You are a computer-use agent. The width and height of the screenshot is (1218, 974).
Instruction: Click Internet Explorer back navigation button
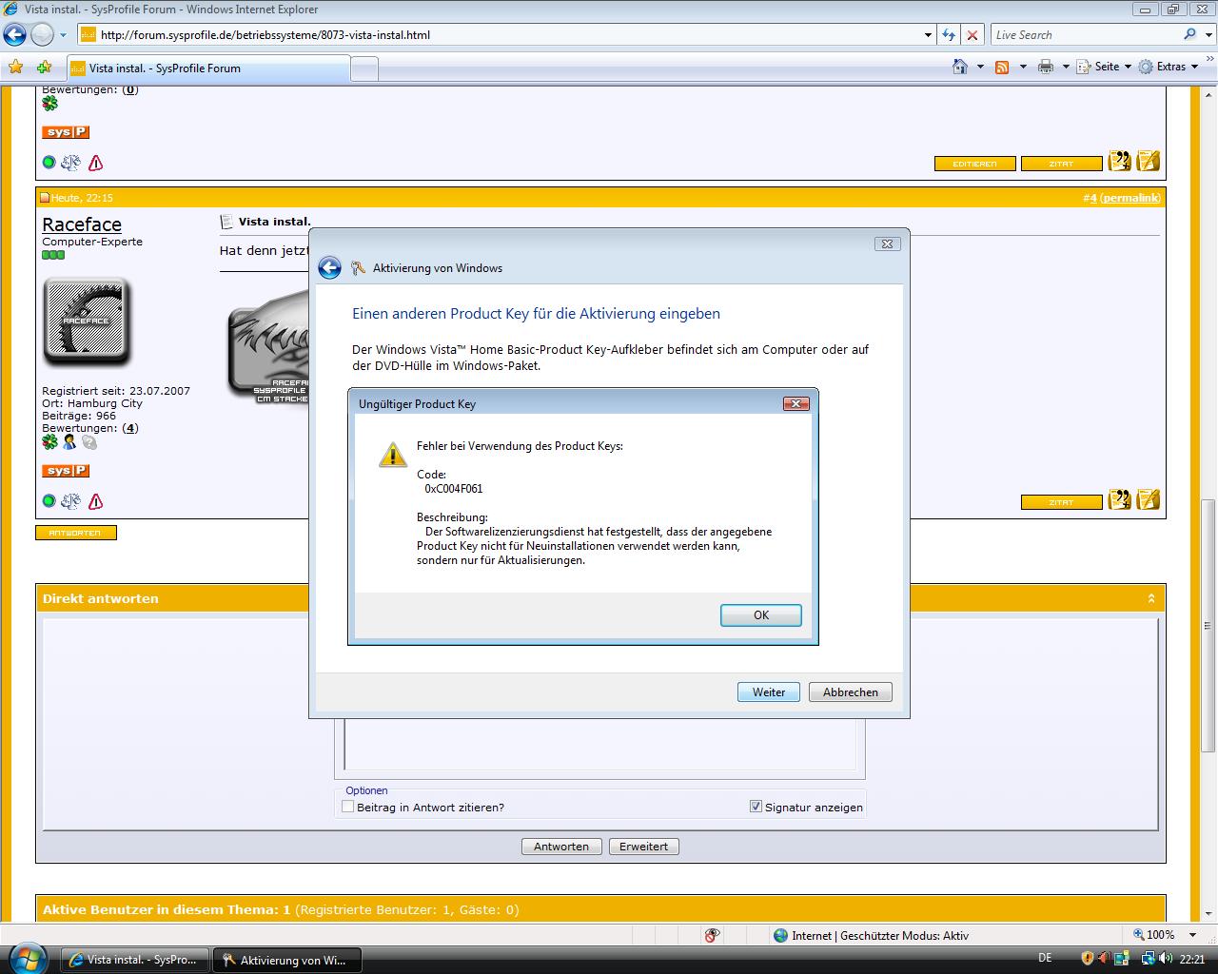point(14,35)
